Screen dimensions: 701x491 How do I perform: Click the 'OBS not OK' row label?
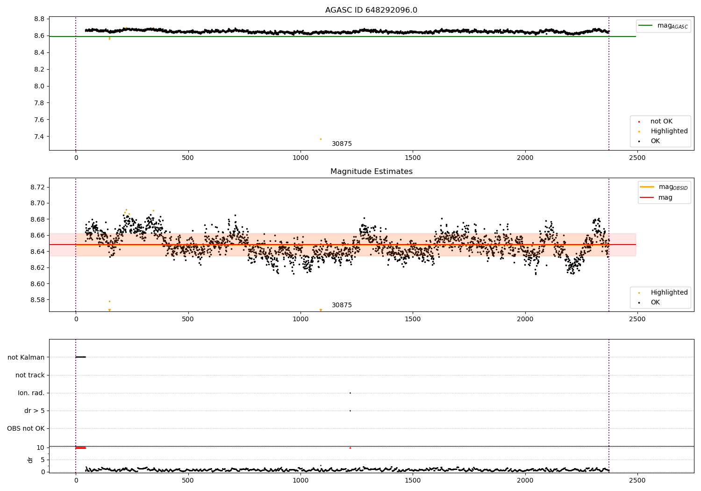pyautogui.click(x=26, y=429)
